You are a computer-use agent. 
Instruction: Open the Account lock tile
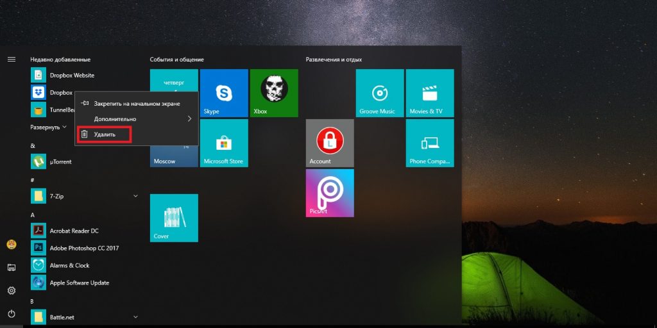coord(330,143)
